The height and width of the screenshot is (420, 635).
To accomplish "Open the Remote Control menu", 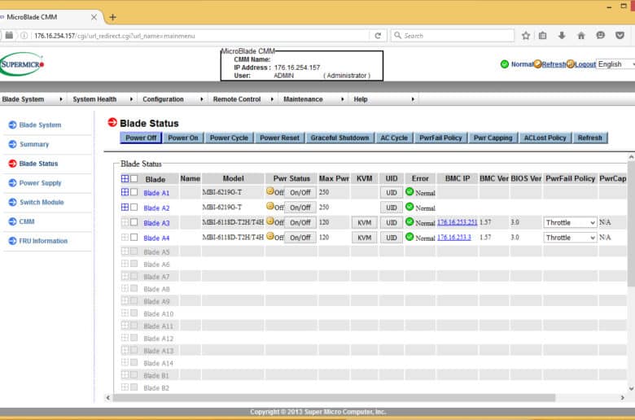I will pos(243,99).
